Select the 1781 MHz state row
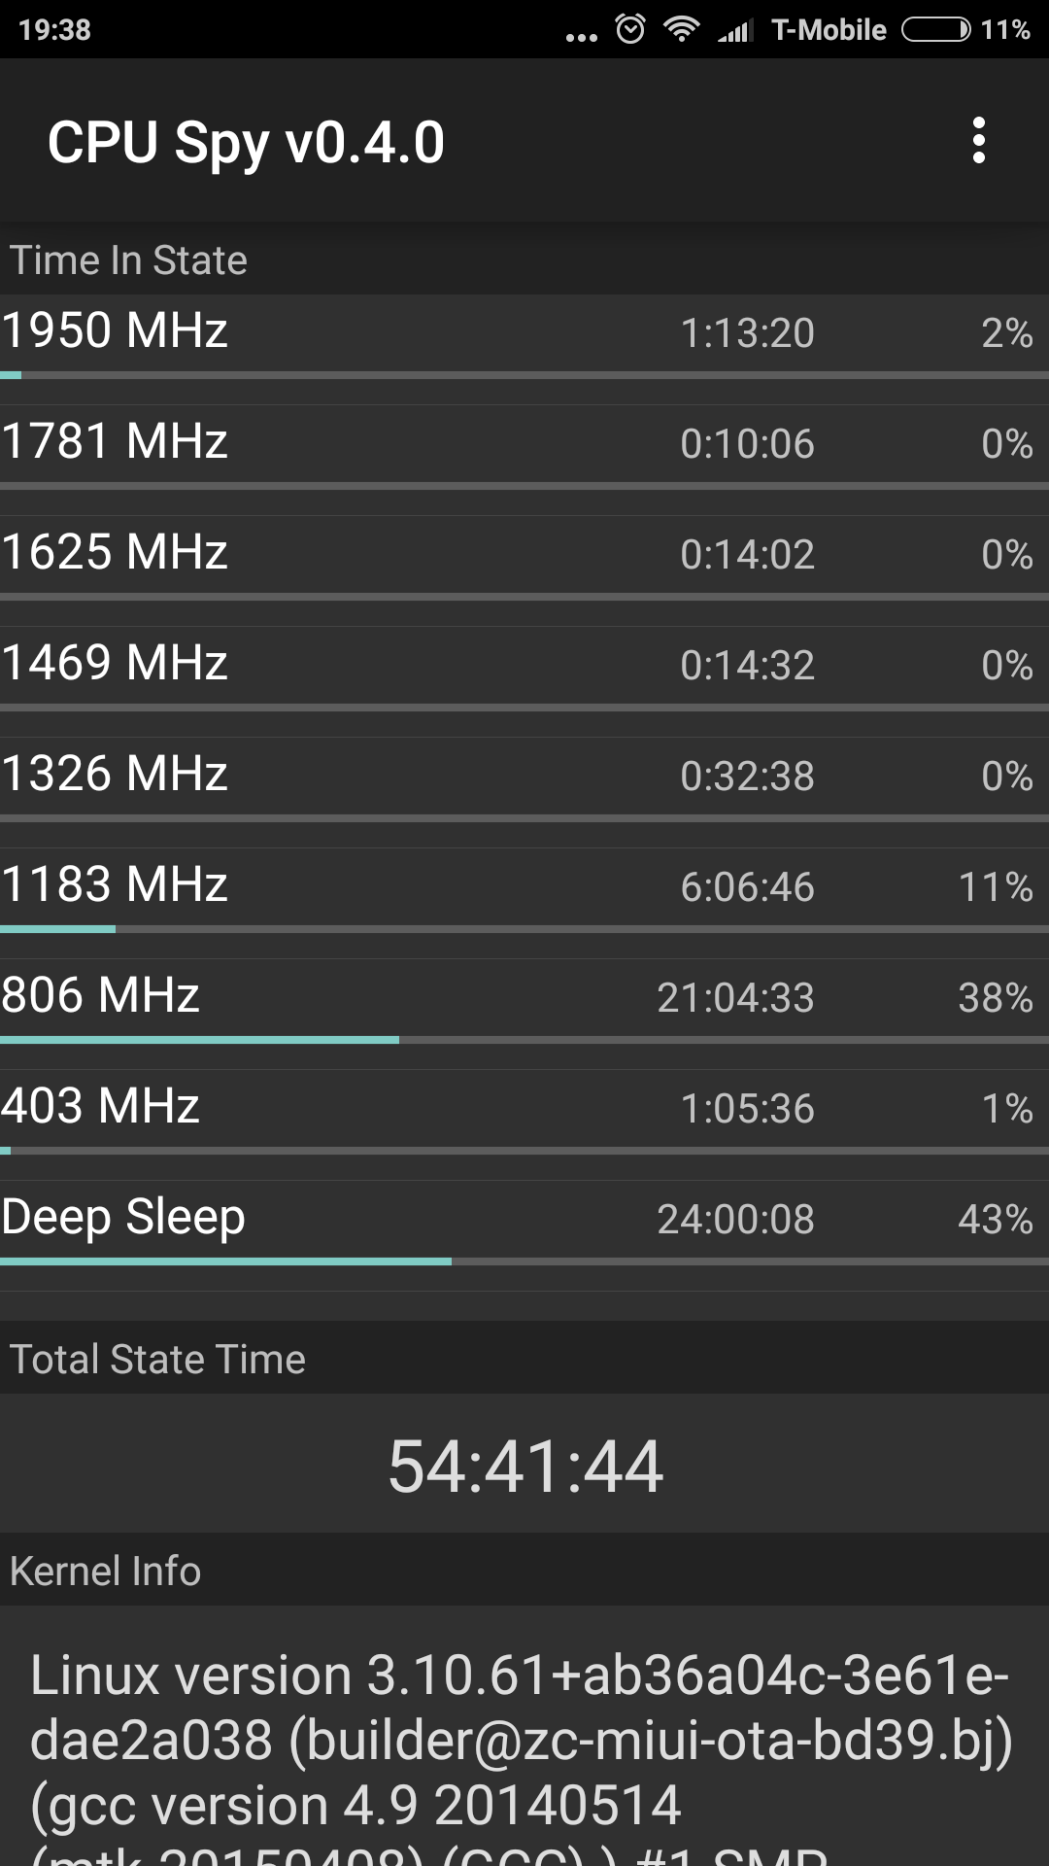The image size is (1049, 1866). pos(524,444)
